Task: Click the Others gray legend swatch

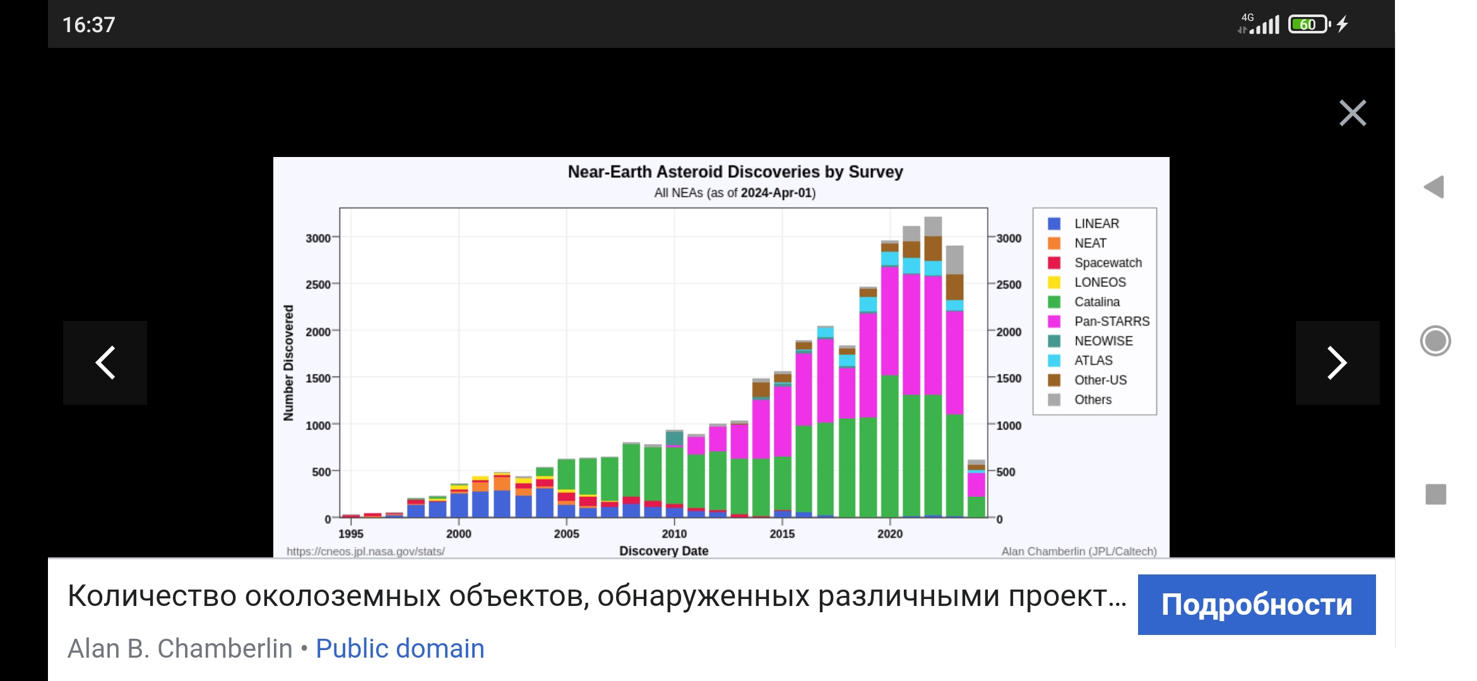Action: (1053, 400)
